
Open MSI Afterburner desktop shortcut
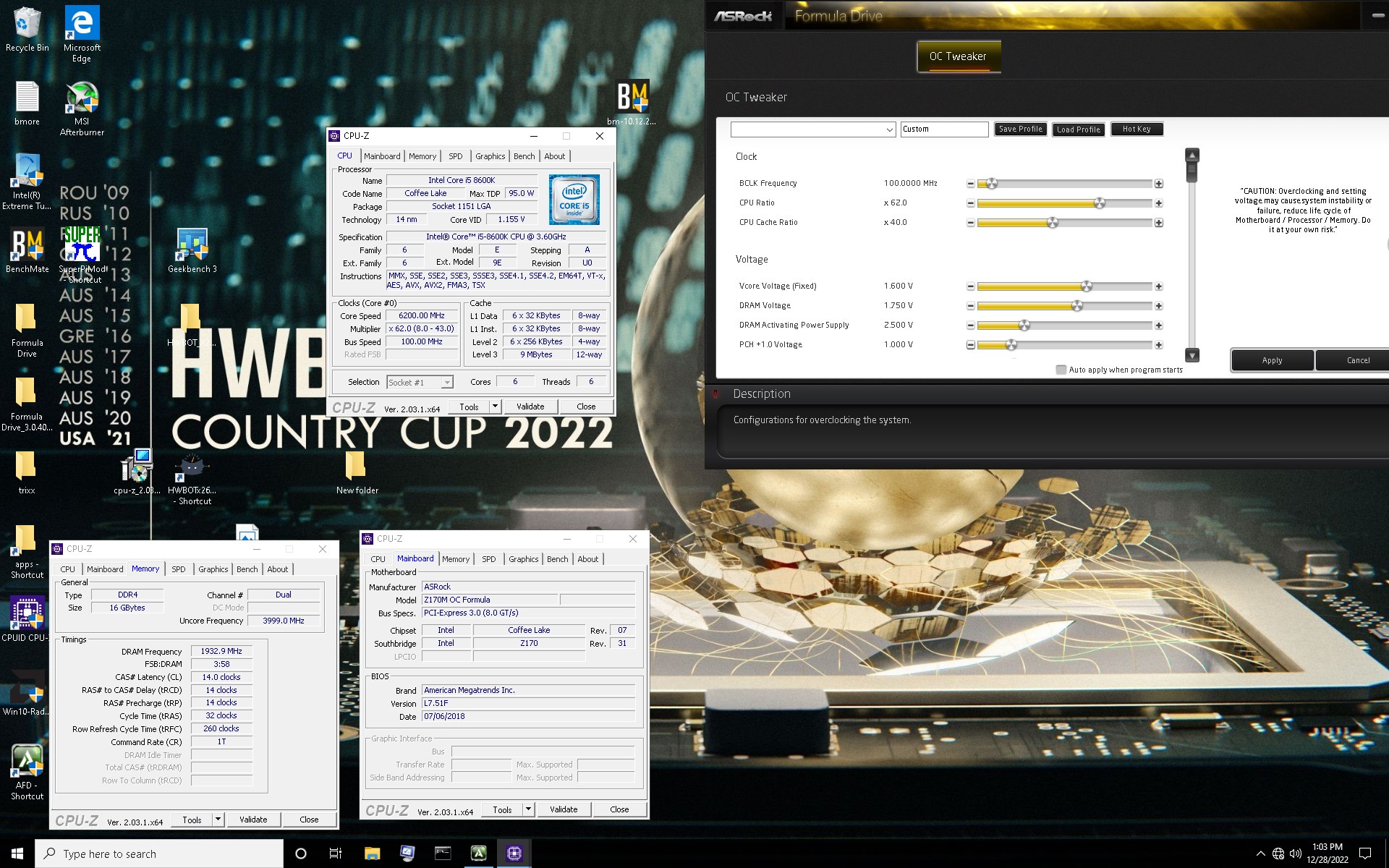pyautogui.click(x=82, y=109)
